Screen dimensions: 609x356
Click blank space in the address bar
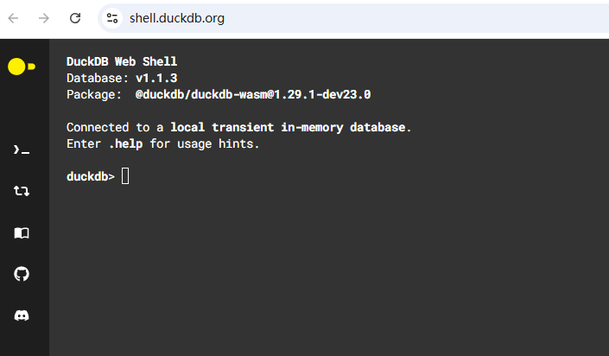(416, 18)
